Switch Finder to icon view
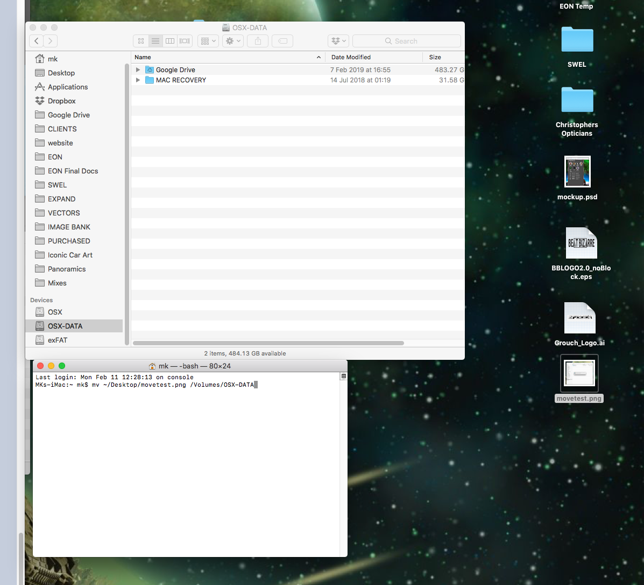Viewport: 644px width, 585px height. [x=141, y=41]
